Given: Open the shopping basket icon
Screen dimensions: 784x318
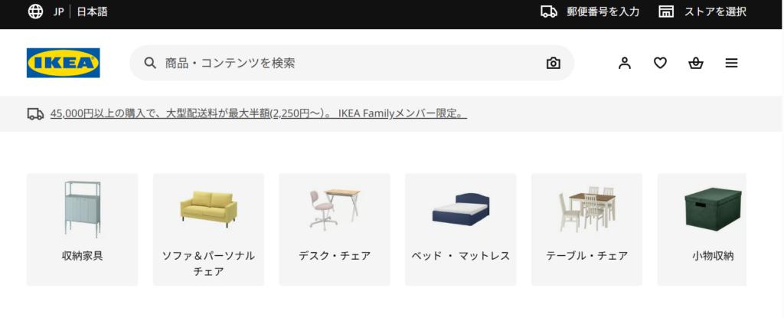Looking at the screenshot, I should pos(696,63).
